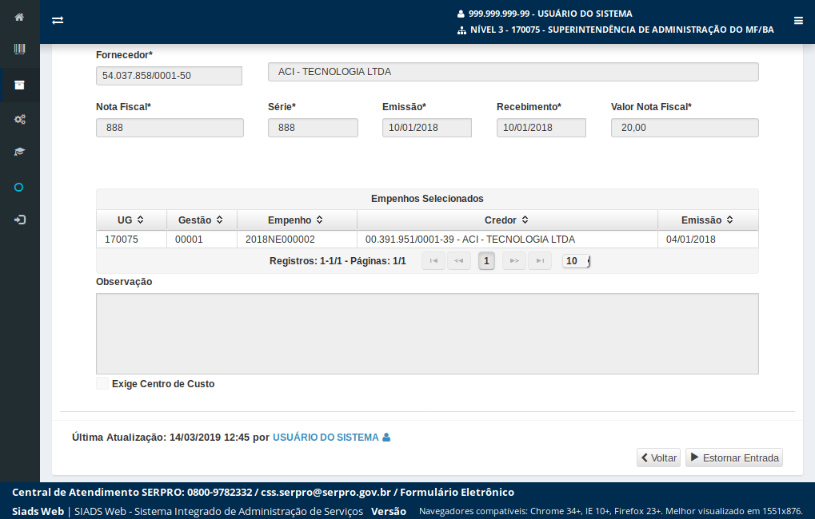The height and width of the screenshot is (519, 815).
Task: Click the Observação text area
Action: point(427,334)
